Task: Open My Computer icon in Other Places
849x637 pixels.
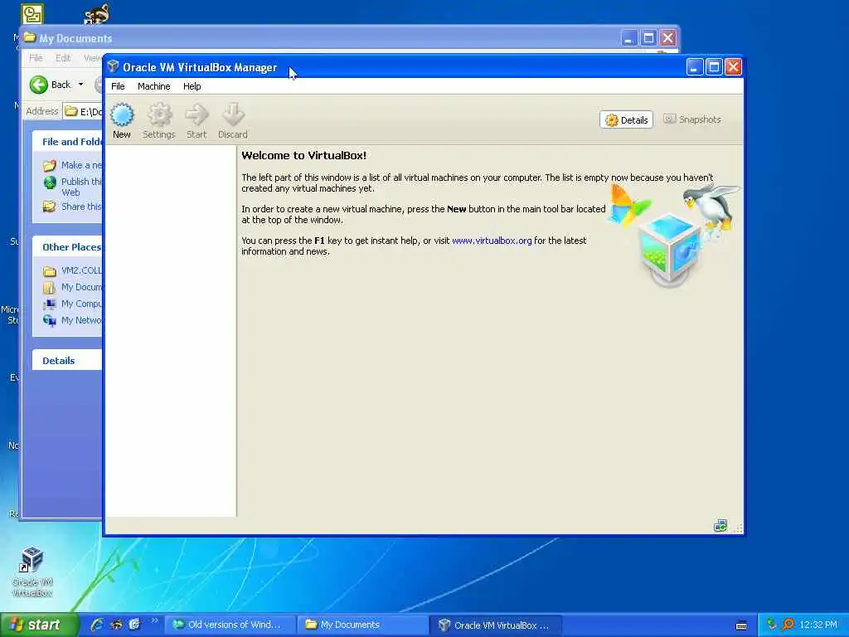Action: 50,304
